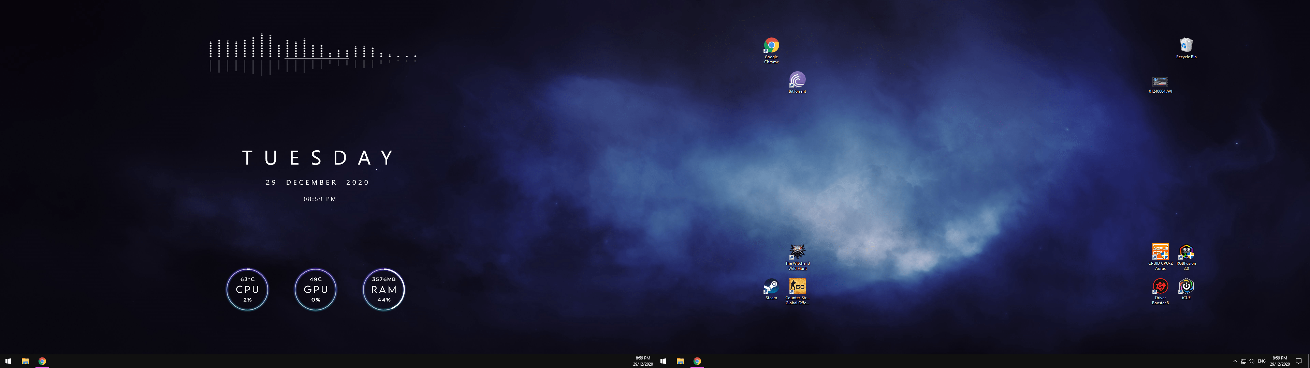Open Start menu on the second monitor taskbar
The height and width of the screenshot is (368, 1310).
(x=664, y=362)
